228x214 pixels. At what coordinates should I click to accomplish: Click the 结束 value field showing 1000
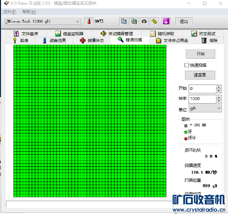tap(202, 99)
